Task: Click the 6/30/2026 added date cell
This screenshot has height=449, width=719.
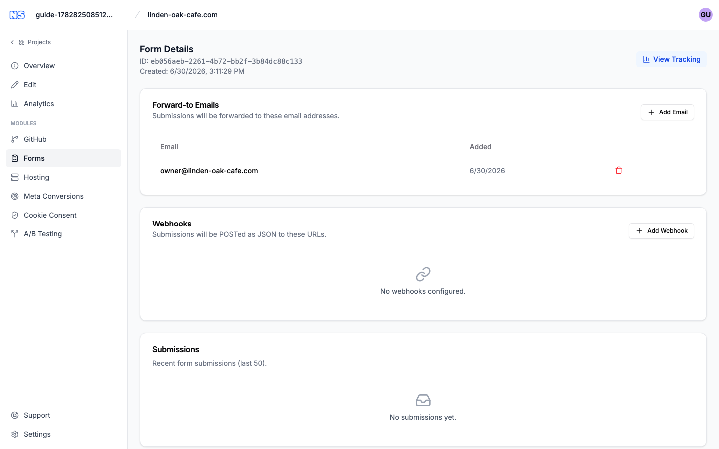Action: (487, 171)
